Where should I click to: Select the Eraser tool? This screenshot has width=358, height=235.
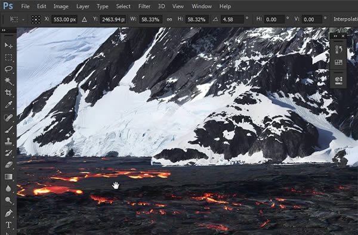coord(8,165)
